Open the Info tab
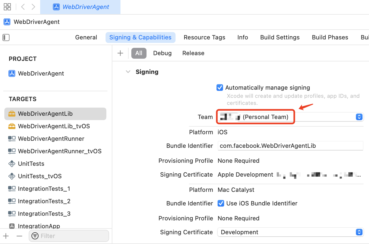 (x=243, y=37)
